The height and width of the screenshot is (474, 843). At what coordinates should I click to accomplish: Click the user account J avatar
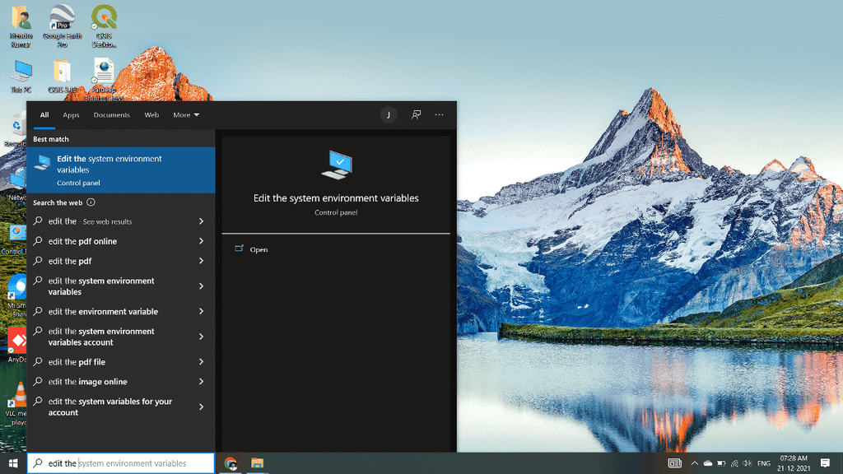click(x=389, y=115)
